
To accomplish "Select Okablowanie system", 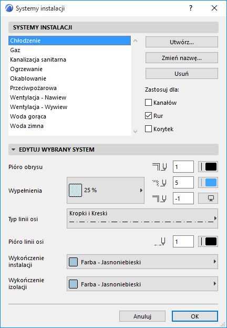I will [x=69, y=78].
